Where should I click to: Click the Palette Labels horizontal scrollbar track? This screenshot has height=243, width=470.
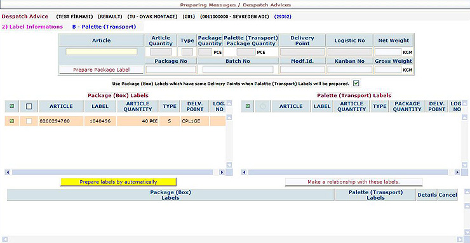click(x=348, y=173)
